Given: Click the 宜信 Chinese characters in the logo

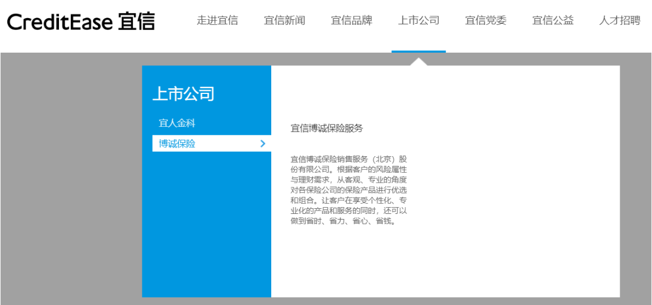Looking at the screenshot, I should click(137, 22).
